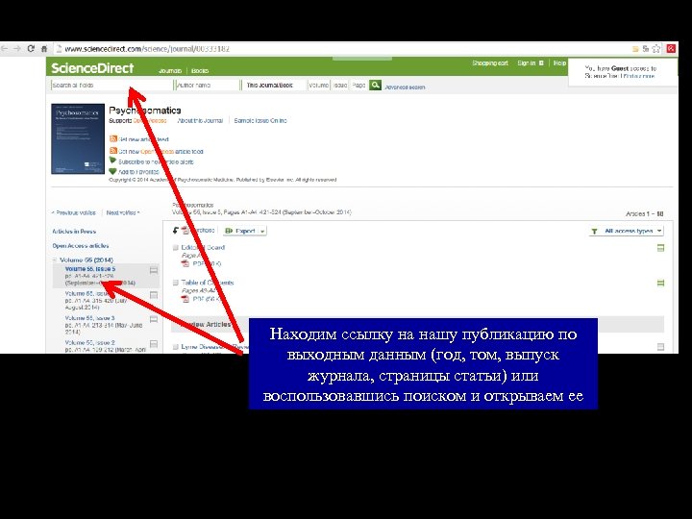This screenshot has width=692, height=519.
Task: Open Open Access articles link
Action: click(81, 246)
